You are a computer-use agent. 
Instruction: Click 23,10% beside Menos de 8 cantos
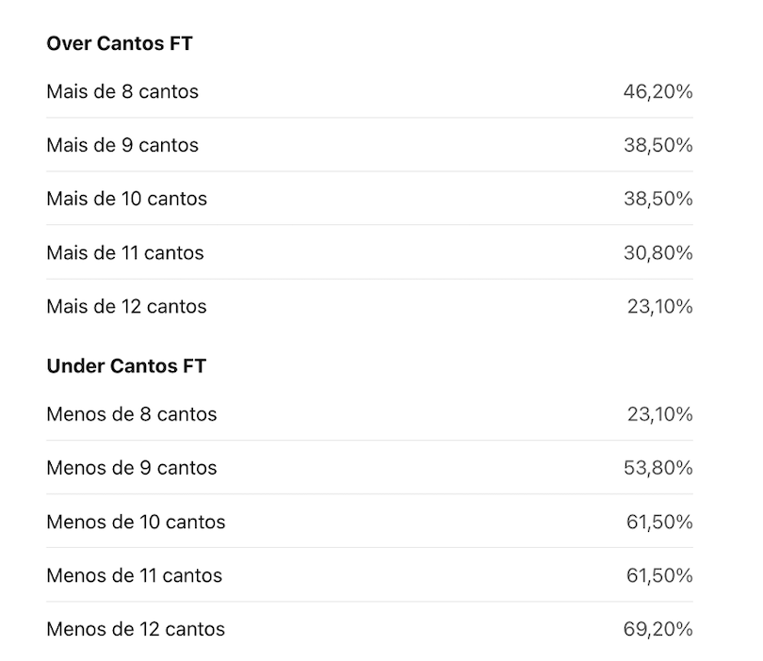pyautogui.click(x=660, y=414)
